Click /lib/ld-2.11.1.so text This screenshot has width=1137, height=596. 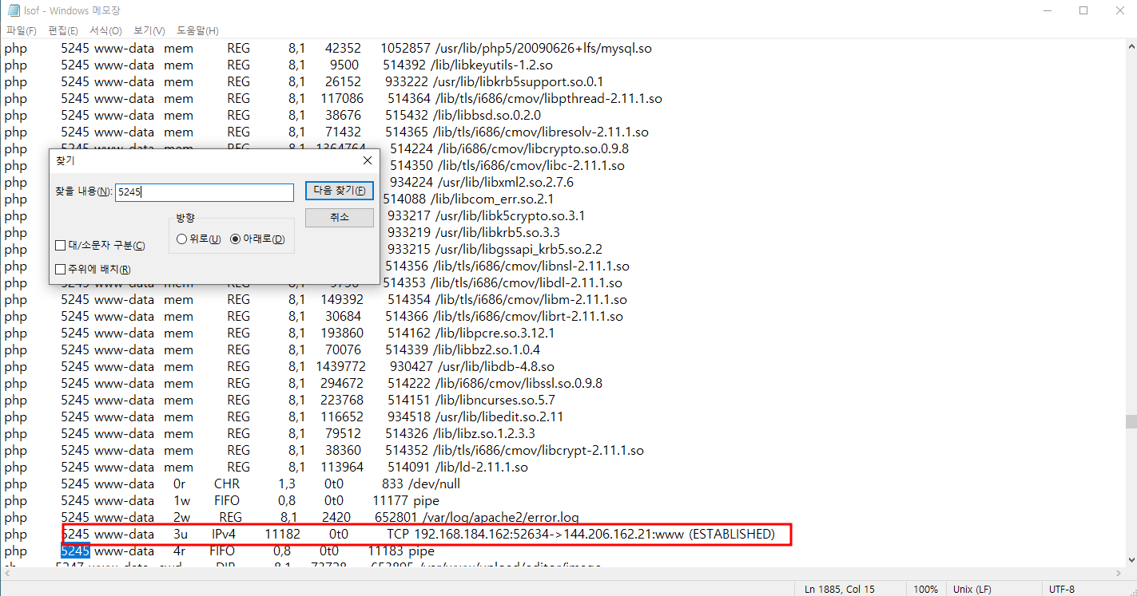tap(481, 468)
